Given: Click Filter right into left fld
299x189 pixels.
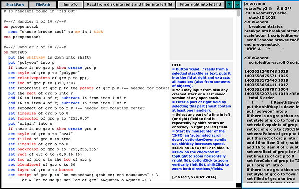Looking at the screenshot, I should click(200, 4).
